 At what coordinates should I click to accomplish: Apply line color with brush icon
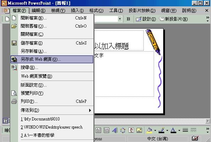click(161, 130)
